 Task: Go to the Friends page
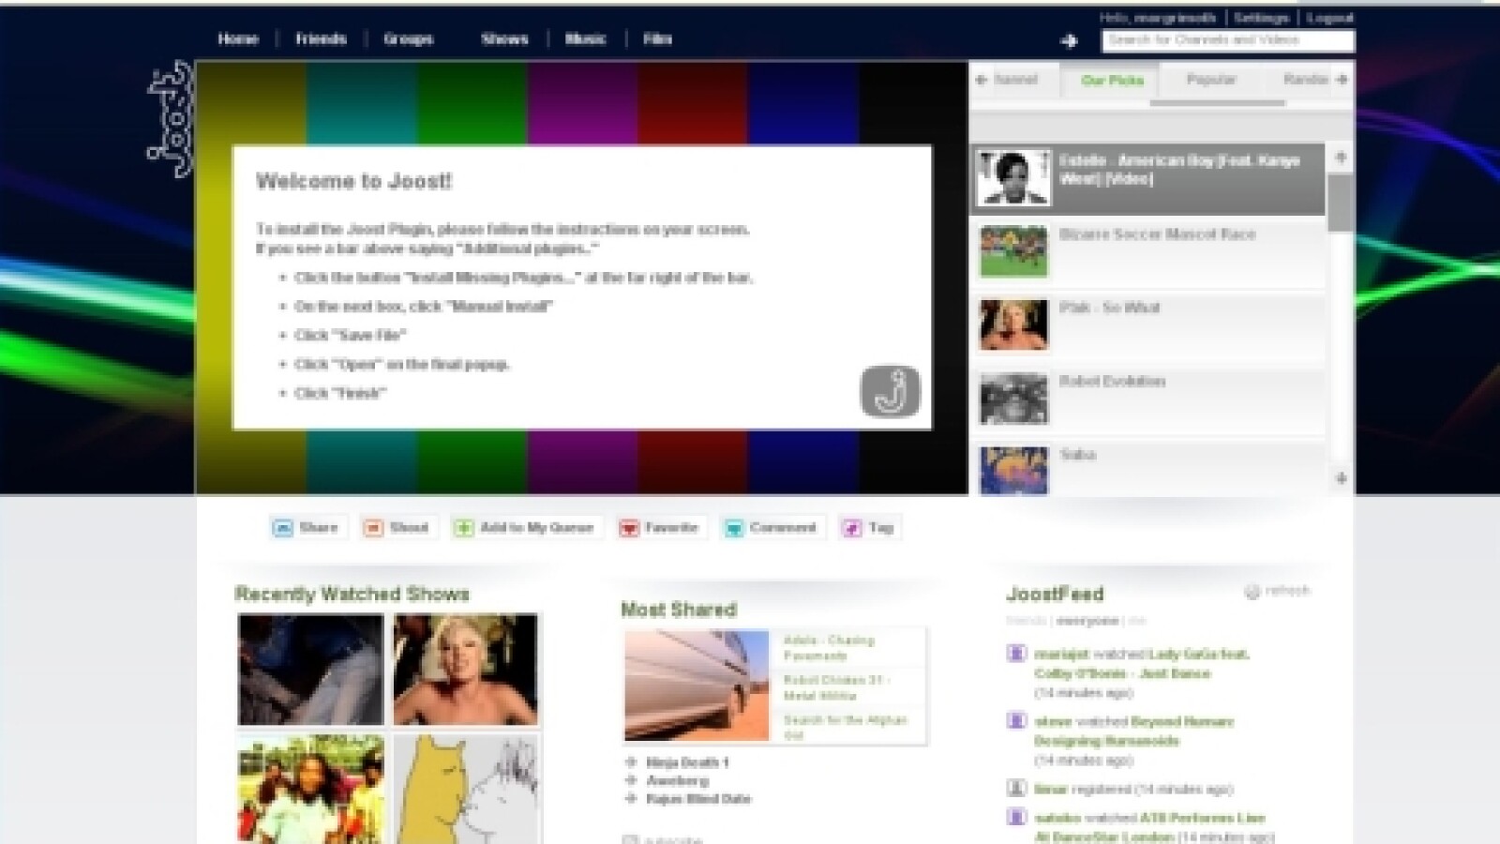pos(321,39)
